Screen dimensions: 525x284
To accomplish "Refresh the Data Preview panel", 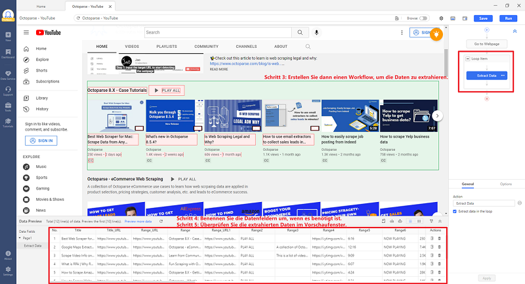I will [161, 222].
